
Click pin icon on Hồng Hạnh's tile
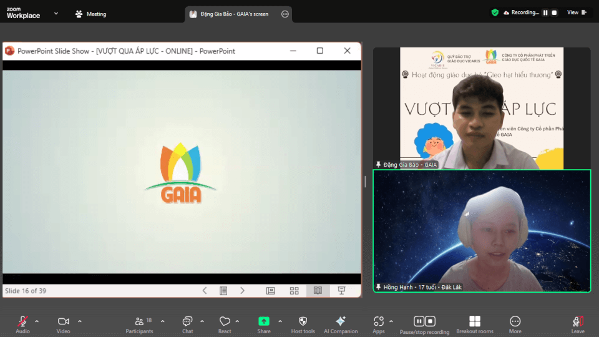pos(378,287)
